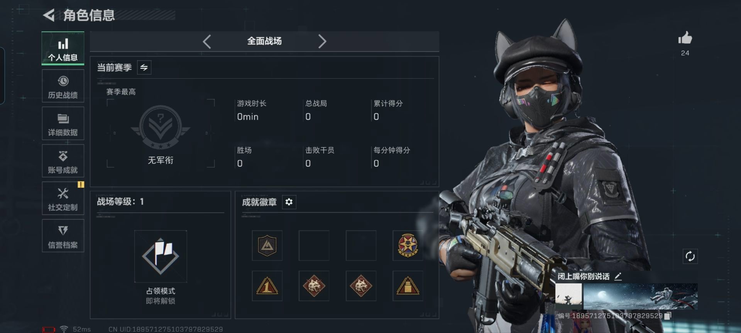Select the 详细数据 sidebar item
The height and width of the screenshot is (333, 741).
[63, 124]
